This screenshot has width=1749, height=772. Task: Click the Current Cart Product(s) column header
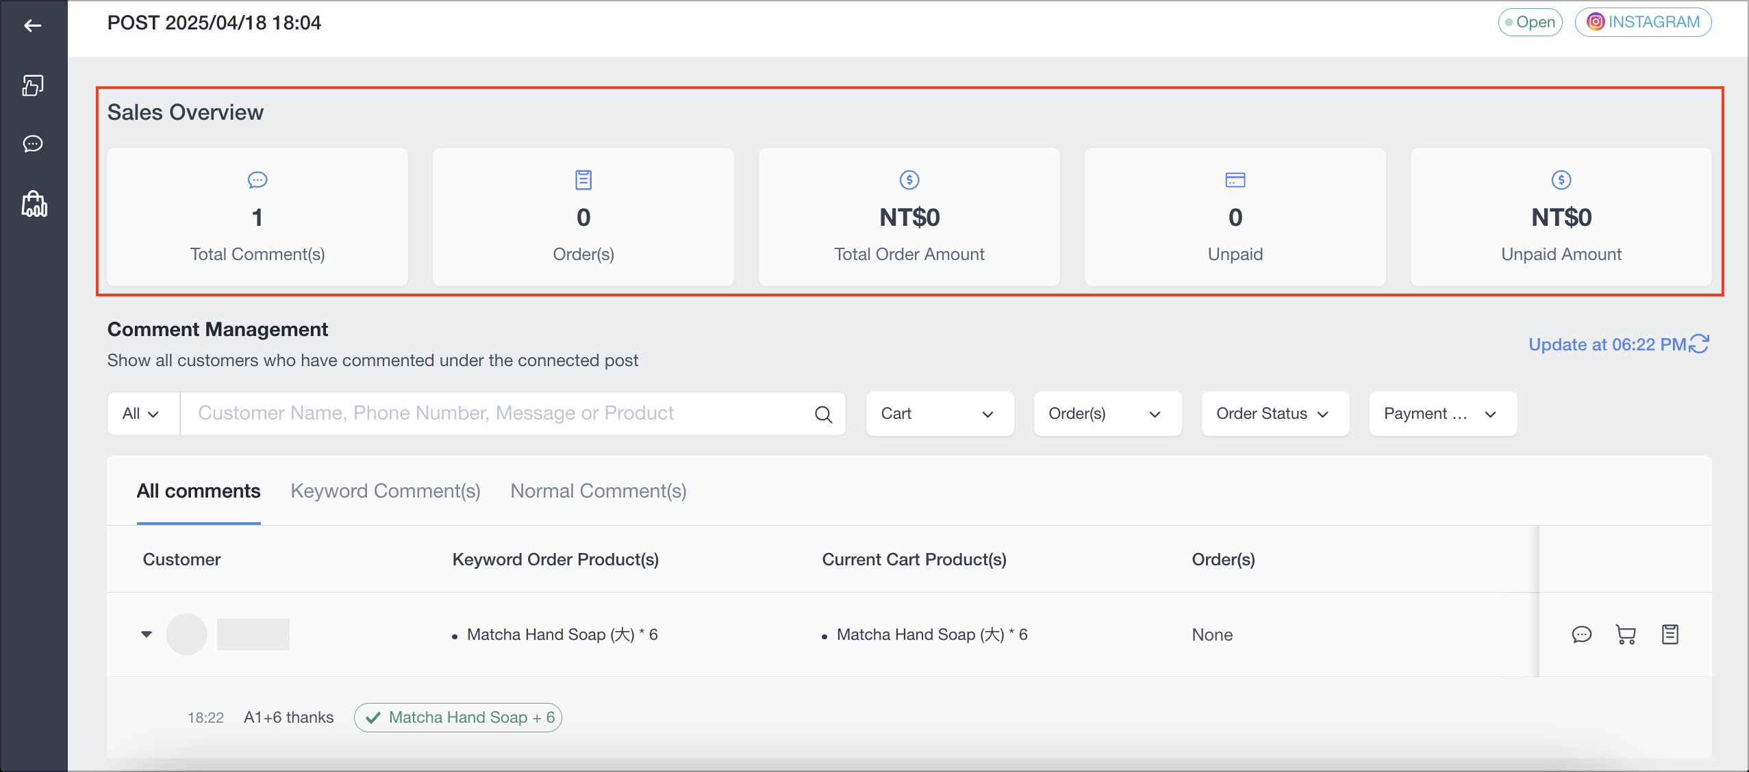[914, 559]
